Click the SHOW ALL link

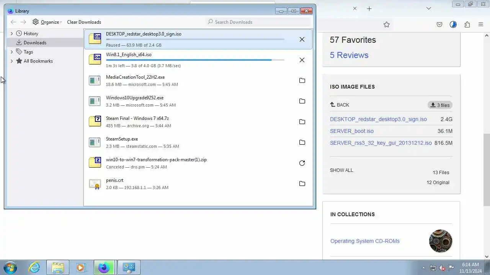pos(341,170)
